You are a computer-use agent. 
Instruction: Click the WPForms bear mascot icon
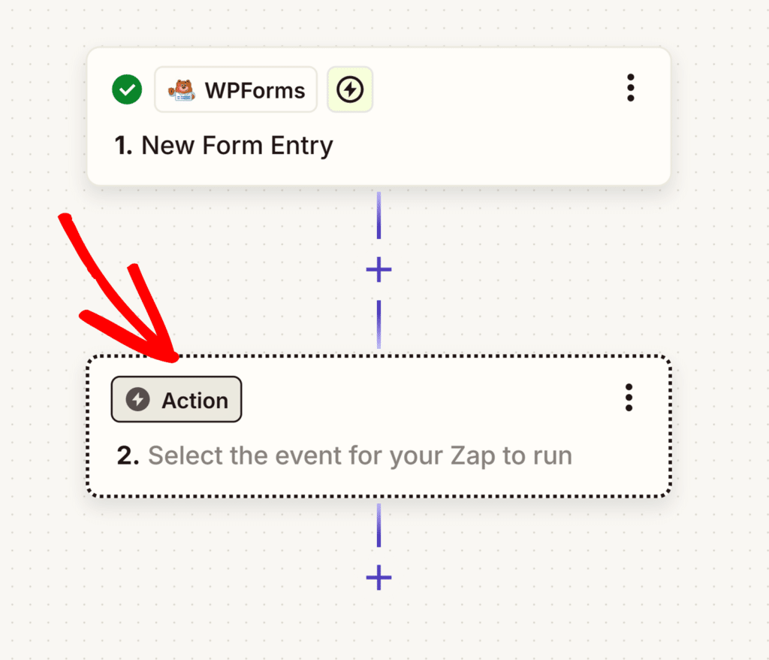[x=182, y=90]
